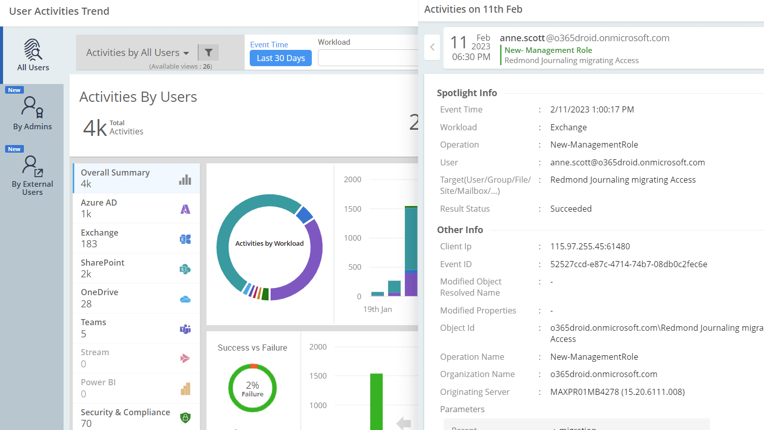The image size is (764, 430).
Task: Open the filter funnel icon
Action: pos(209,52)
